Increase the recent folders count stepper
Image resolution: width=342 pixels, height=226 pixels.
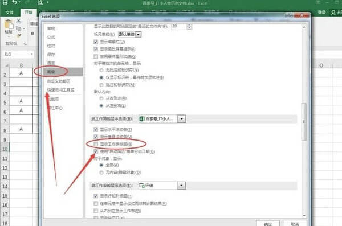click(189, 25)
